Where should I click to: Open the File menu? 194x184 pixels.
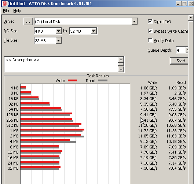click(x=6, y=11)
